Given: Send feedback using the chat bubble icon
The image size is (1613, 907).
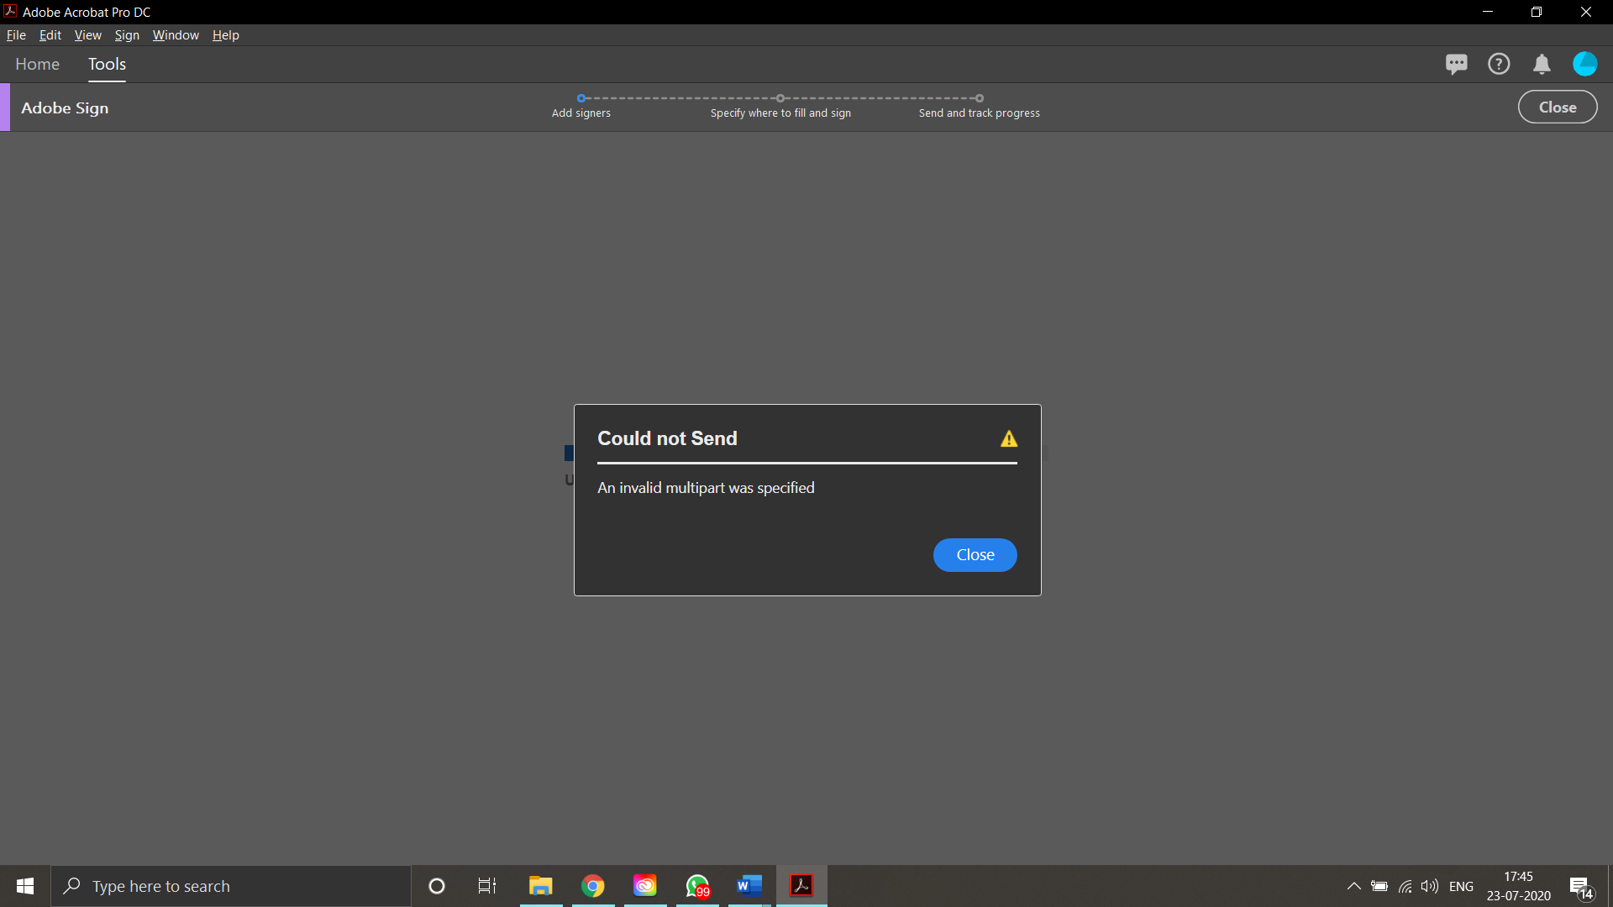Looking at the screenshot, I should (1457, 63).
